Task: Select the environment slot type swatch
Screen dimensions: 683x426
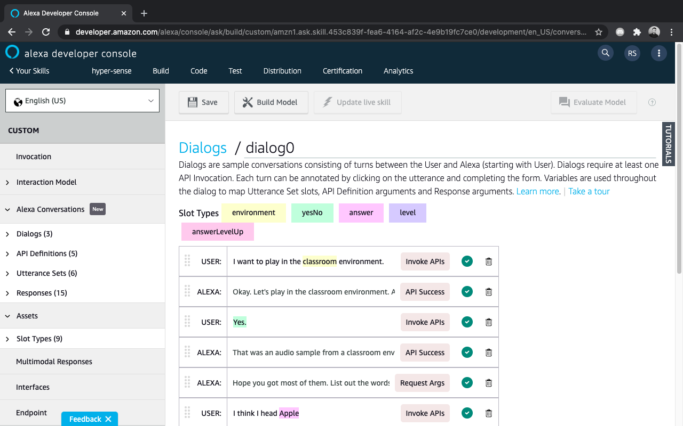Action: (253, 212)
